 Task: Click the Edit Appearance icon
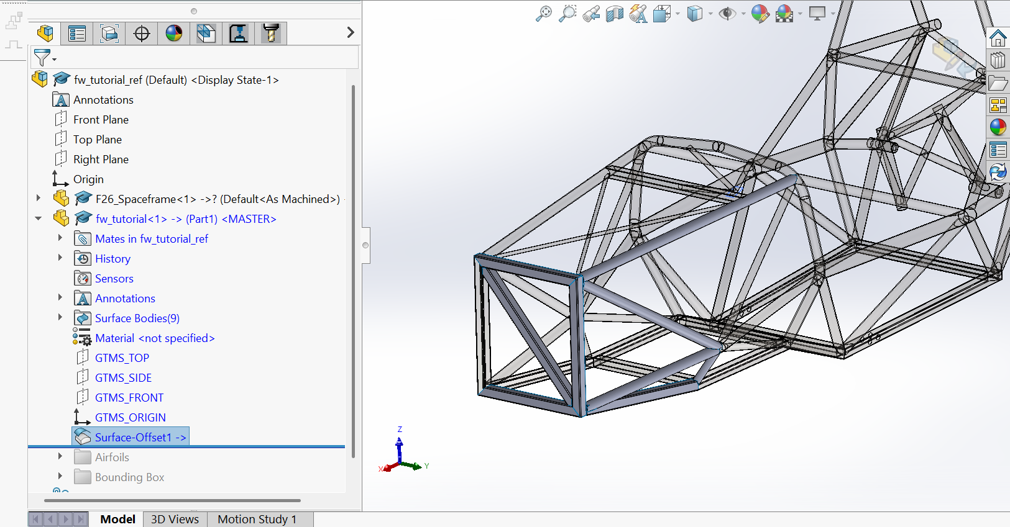pos(760,14)
